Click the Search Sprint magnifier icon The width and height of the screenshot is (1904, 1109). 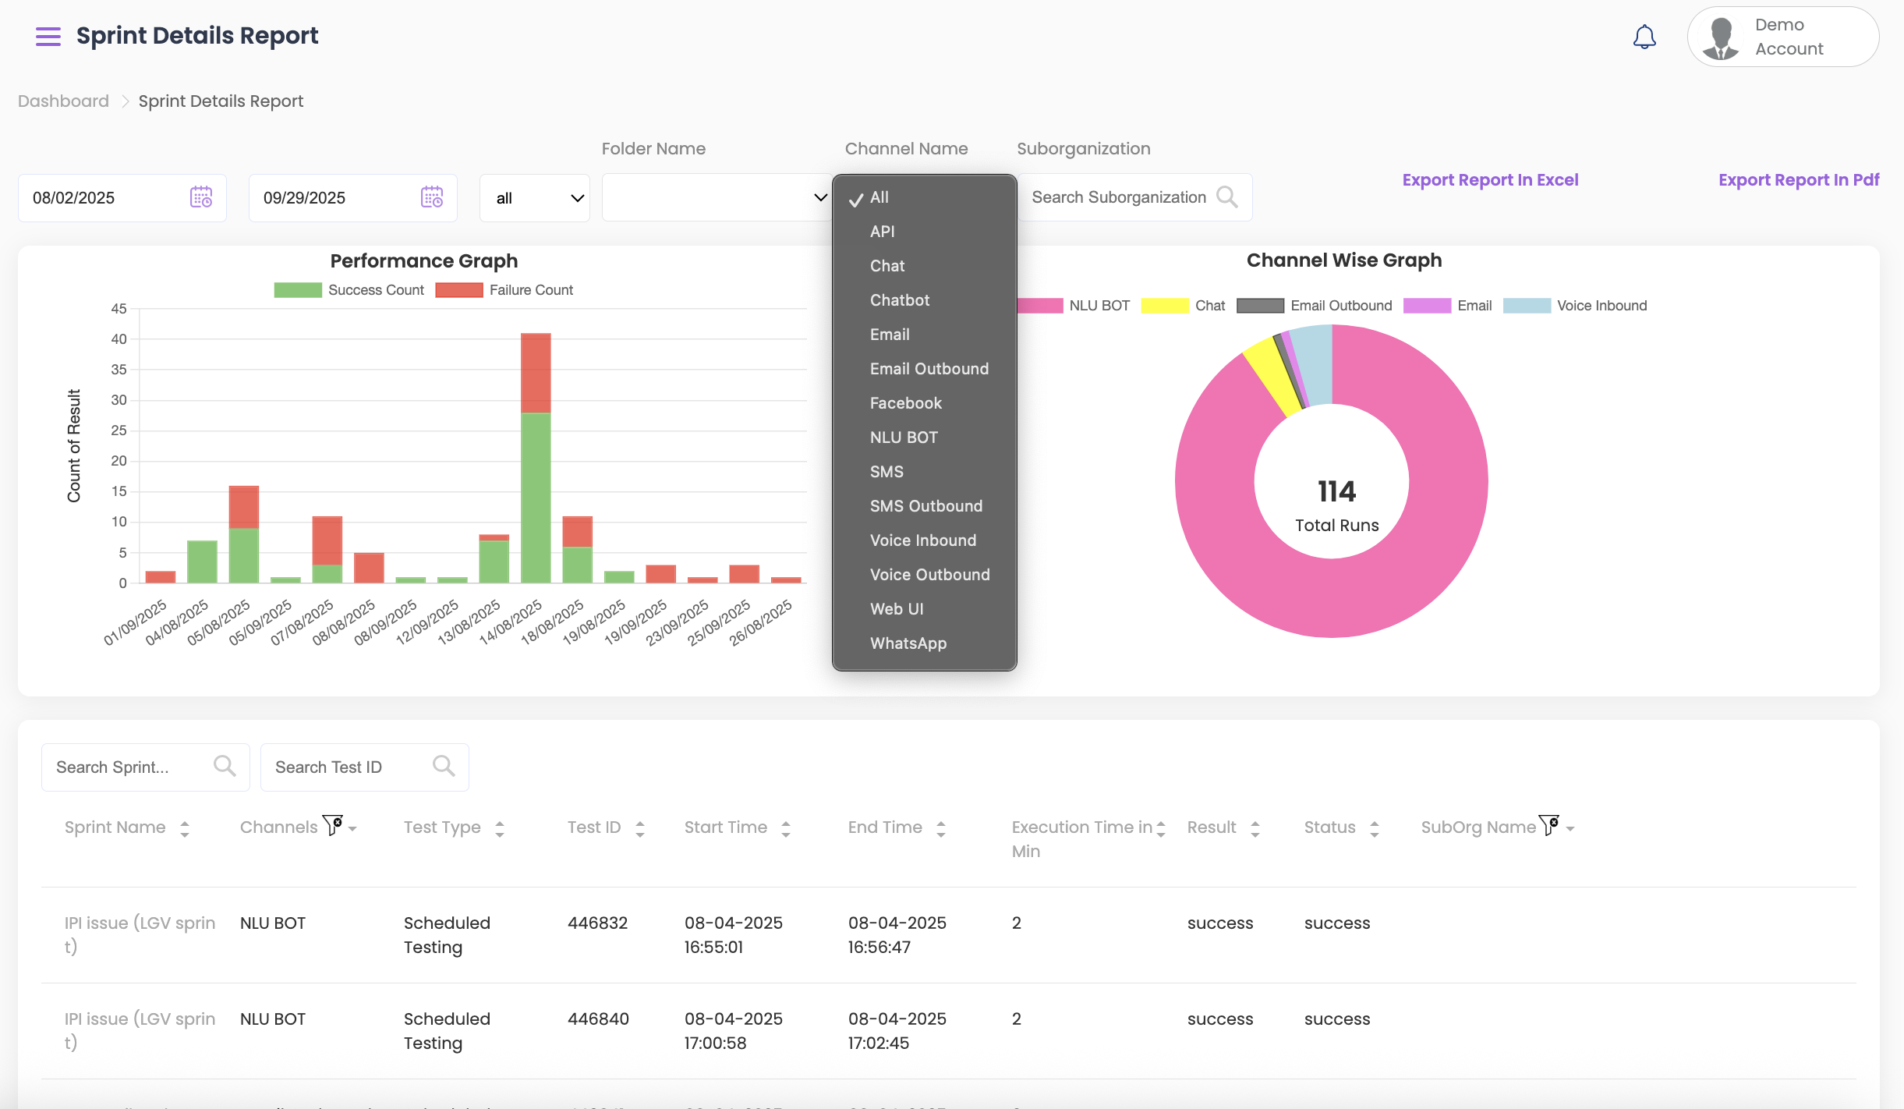pos(225,767)
